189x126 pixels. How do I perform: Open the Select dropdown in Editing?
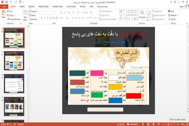coord(172,19)
